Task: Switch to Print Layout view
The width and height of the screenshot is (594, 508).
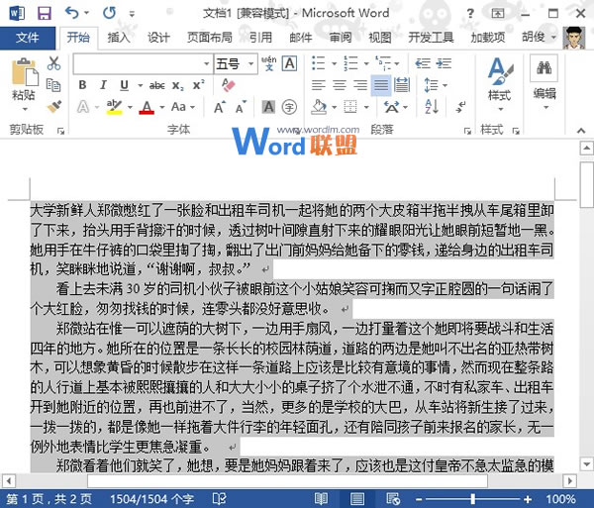Action: [356, 498]
